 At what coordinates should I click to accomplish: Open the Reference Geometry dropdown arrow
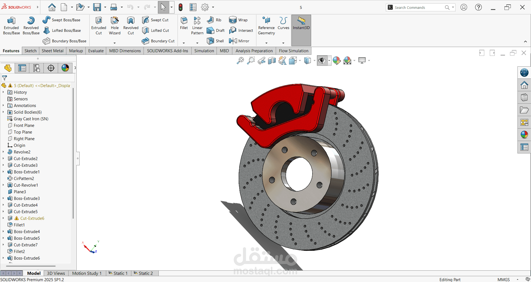[x=266, y=43]
